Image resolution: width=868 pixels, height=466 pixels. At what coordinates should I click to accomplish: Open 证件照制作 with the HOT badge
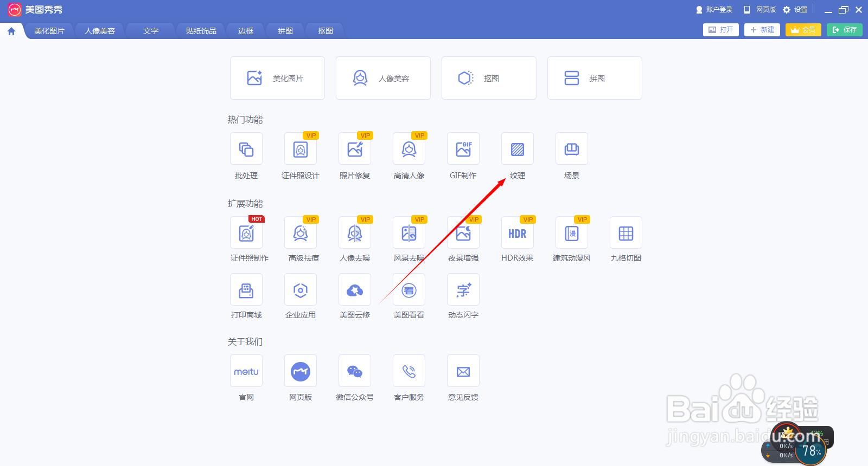click(x=246, y=233)
